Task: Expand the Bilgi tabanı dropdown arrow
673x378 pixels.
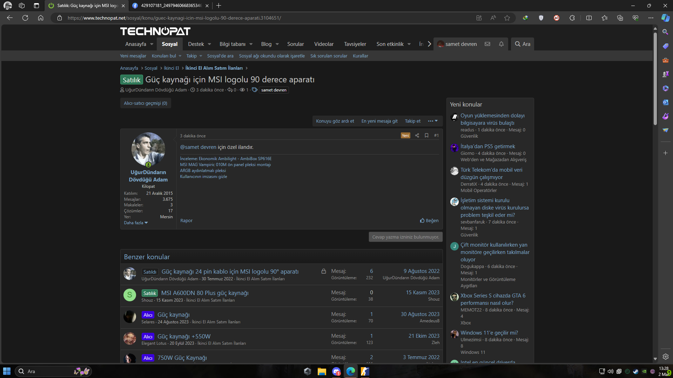Action: coord(251,44)
